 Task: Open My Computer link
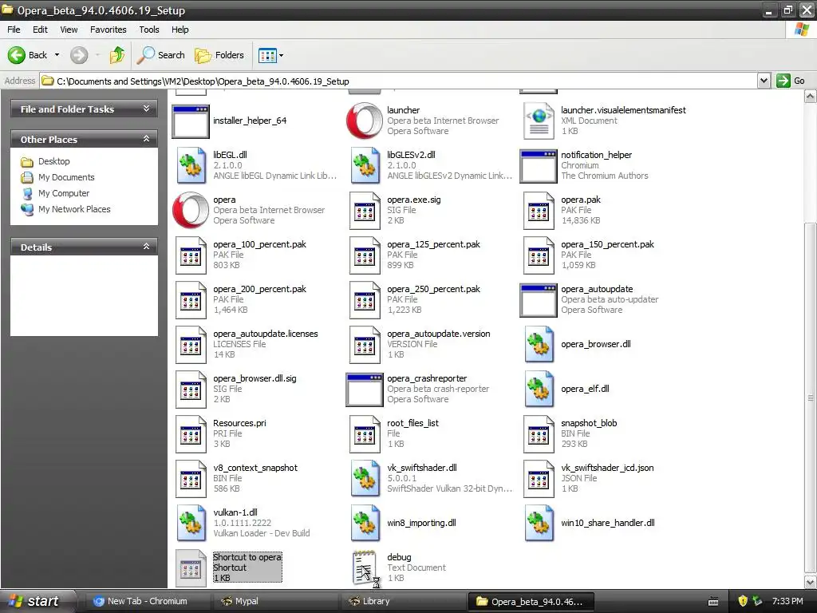(x=64, y=193)
